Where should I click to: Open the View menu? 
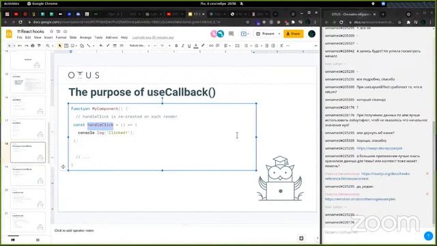coord(38,38)
